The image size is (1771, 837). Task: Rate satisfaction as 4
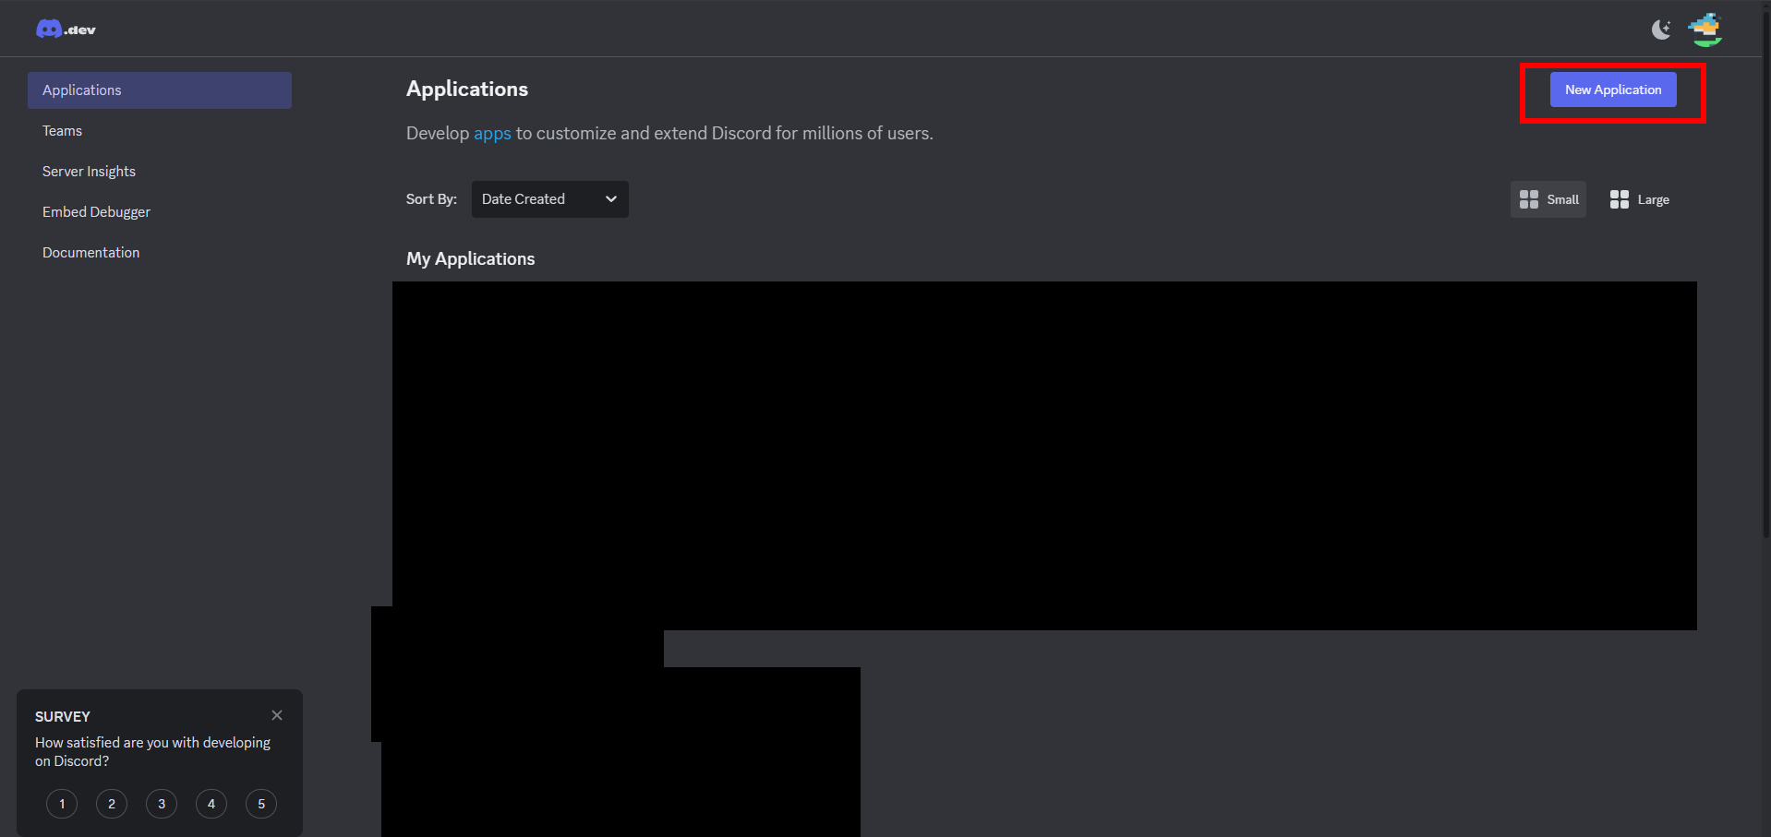click(211, 804)
